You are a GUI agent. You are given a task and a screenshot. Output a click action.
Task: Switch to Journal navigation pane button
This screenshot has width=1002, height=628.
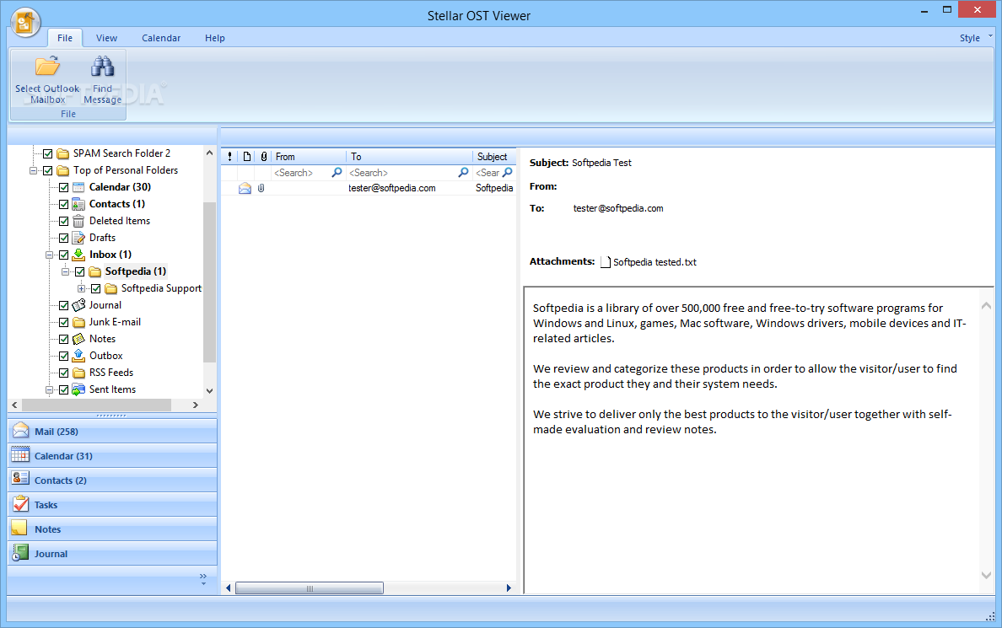click(112, 553)
